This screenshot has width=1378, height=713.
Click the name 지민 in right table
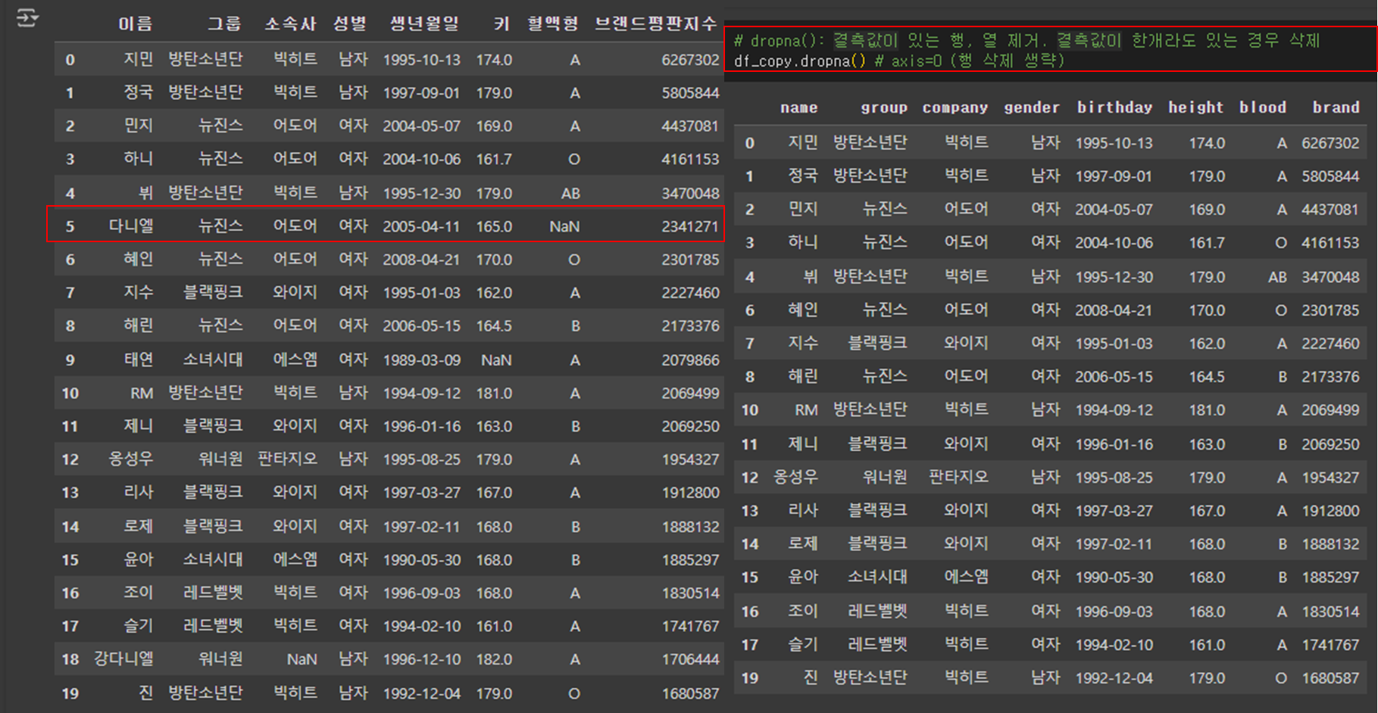click(803, 142)
